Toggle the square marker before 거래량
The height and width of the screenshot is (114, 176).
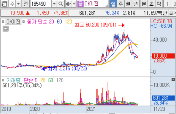click(x=3, y=80)
